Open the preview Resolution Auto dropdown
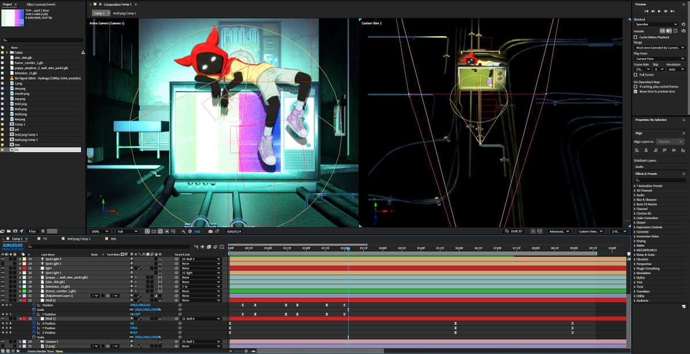The image size is (690, 354). point(676,69)
